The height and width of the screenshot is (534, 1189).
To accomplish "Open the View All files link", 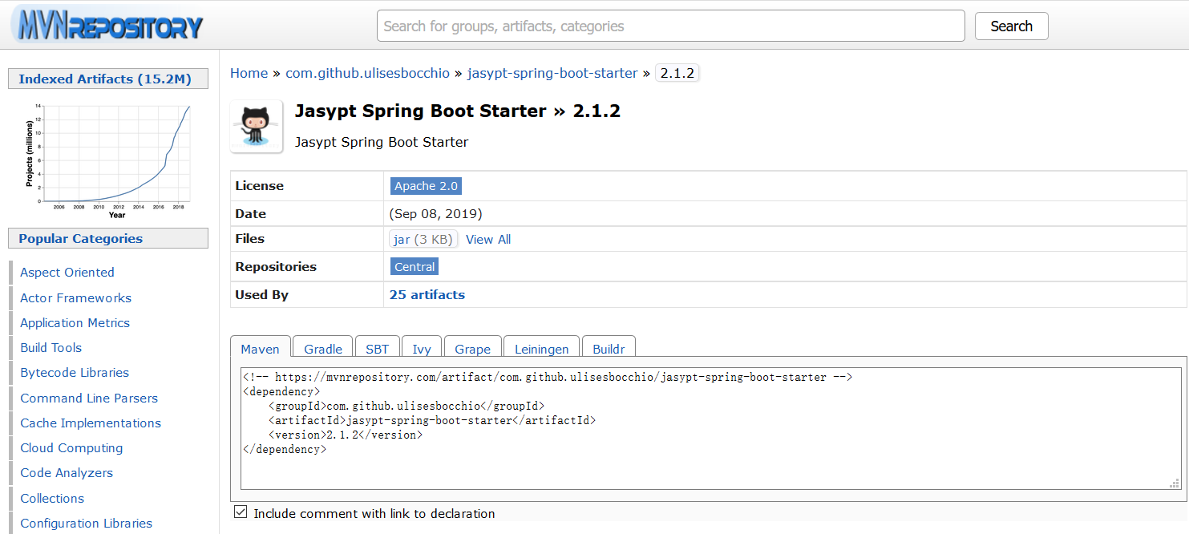I will pos(488,239).
